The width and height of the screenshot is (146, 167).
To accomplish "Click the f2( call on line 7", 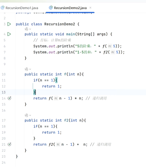I will point(106,52).
